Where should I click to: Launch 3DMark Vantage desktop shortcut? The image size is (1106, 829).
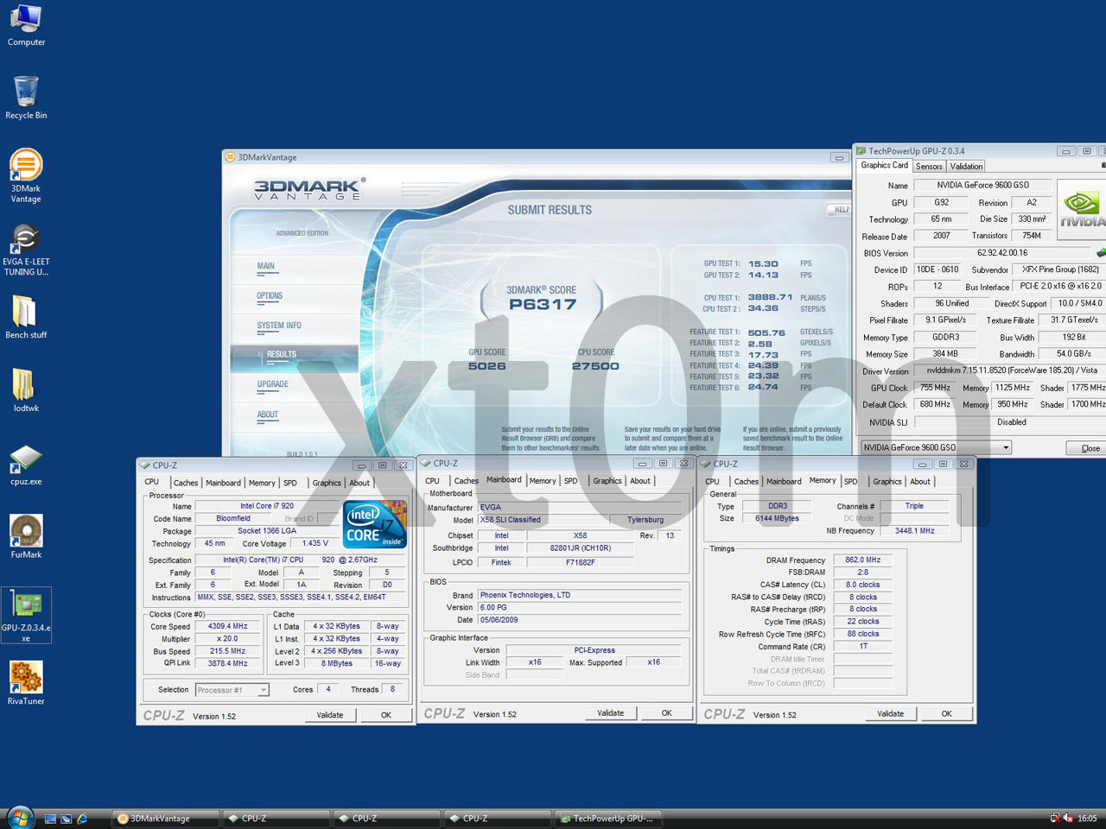26,175
